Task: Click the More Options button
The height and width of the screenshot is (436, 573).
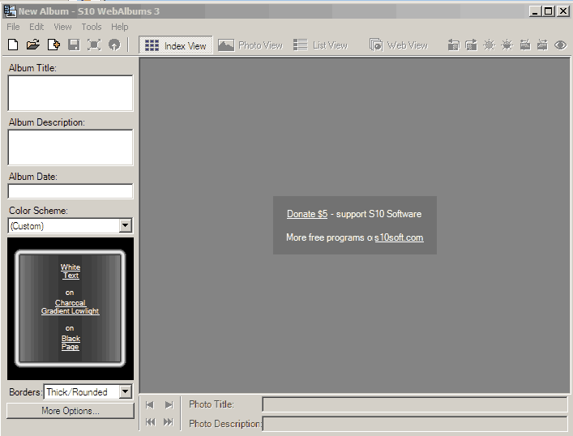Action: [71, 411]
